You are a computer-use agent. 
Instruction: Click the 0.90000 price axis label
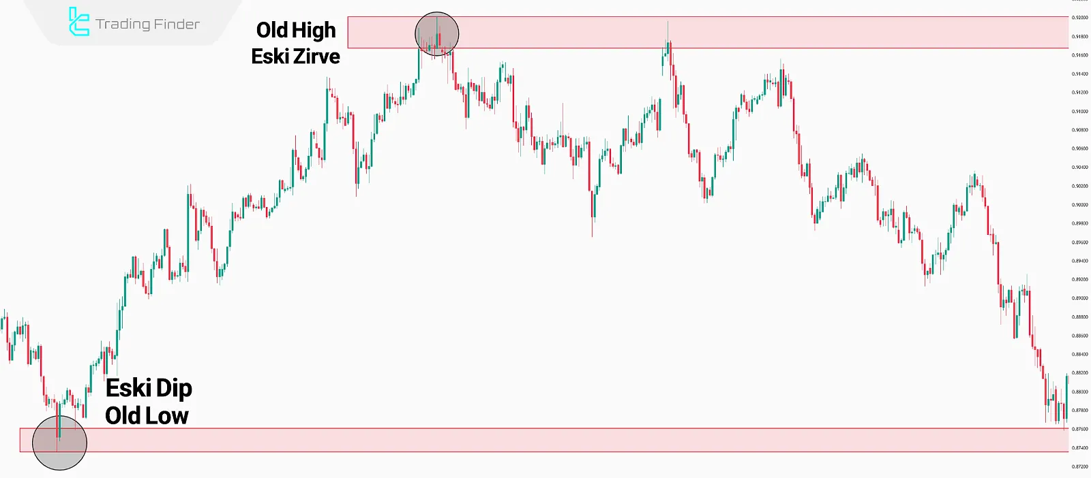coord(1079,205)
